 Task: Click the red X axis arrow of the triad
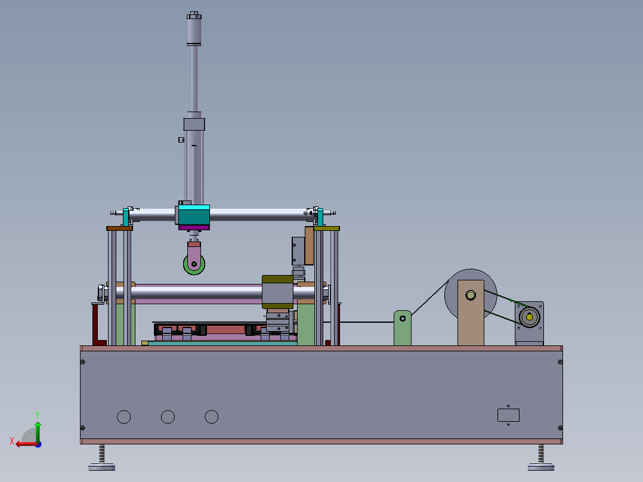26,444
